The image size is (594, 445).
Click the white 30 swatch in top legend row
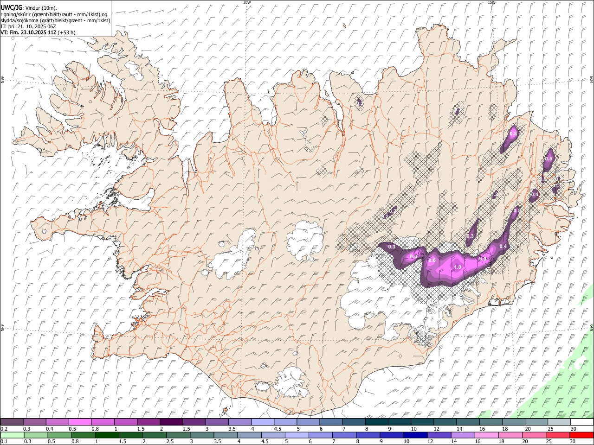coord(582,422)
